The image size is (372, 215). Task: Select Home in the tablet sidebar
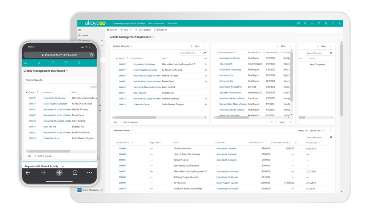pos(85,35)
